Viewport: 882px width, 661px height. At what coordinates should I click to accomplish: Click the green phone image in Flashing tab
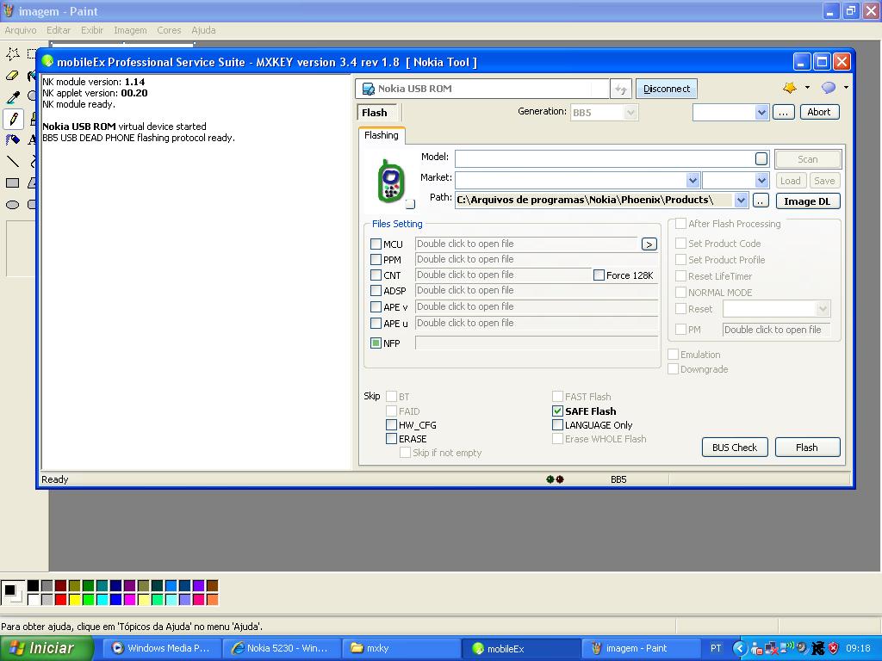[390, 182]
